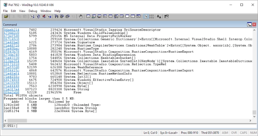Click the Stop Debugging icon with red X

(x=43, y=16)
